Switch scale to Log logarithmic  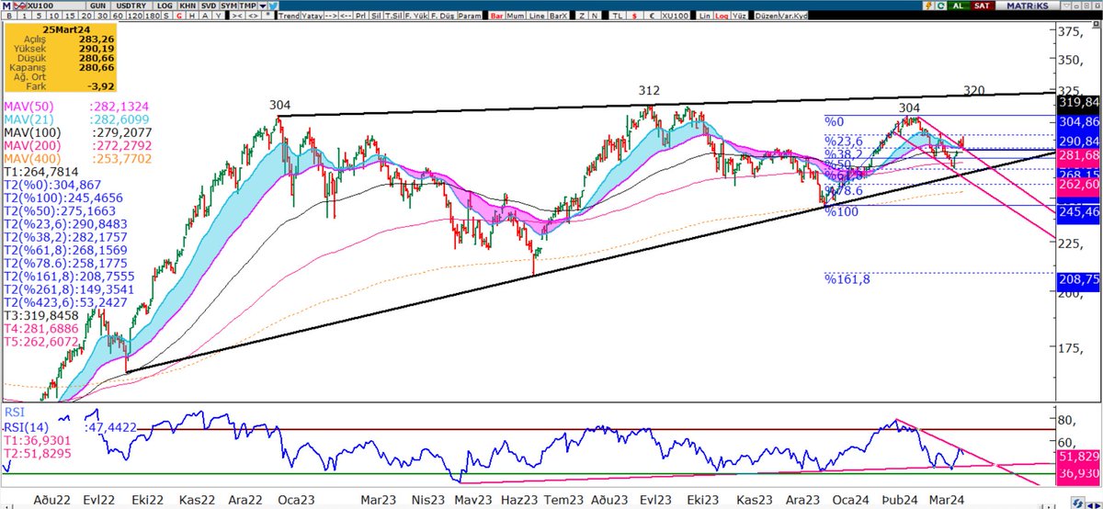pos(722,16)
